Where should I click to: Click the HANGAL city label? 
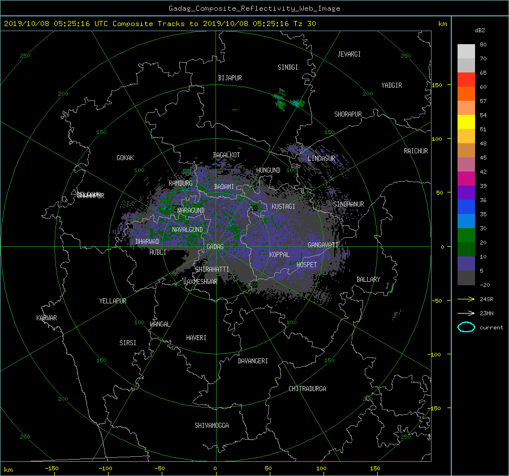[x=159, y=324]
